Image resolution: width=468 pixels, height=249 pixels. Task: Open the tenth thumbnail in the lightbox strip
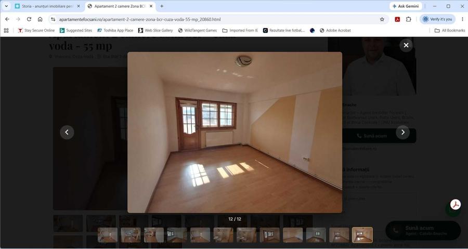pos(316,235)
